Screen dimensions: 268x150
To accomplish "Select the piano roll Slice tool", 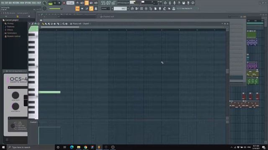I will pyautogui.click(x=58, y=24).
